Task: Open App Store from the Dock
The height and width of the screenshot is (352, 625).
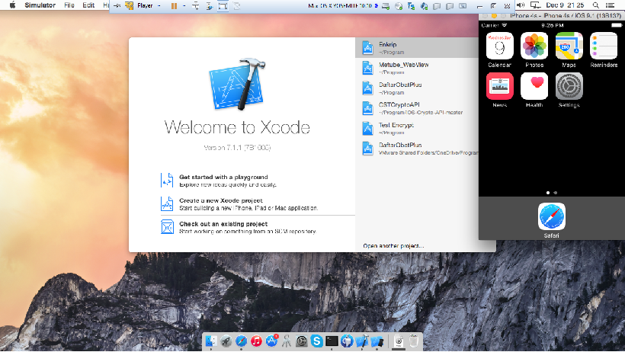Action: point(271,341)
